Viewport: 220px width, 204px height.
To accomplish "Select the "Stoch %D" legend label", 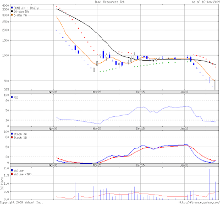I will (20, 137).
